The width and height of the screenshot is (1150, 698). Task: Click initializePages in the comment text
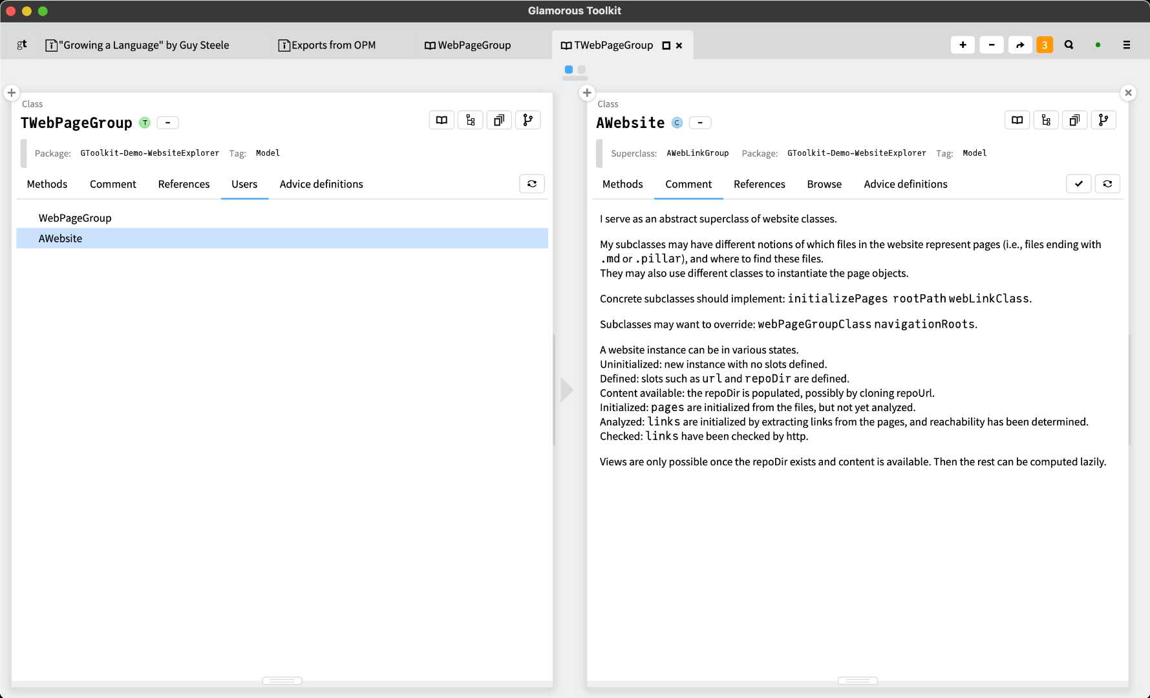click(838, 299)
